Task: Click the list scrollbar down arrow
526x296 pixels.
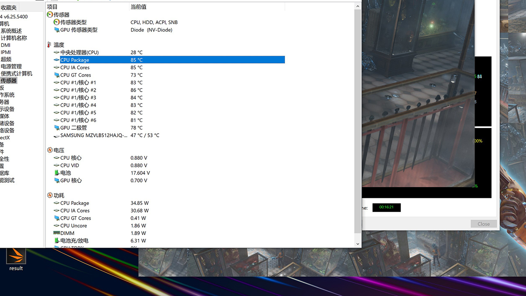Action: (358, 244)
